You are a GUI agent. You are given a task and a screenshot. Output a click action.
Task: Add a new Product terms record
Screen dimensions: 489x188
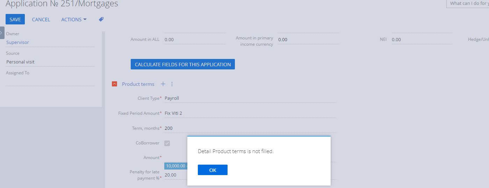pos(163,84)
